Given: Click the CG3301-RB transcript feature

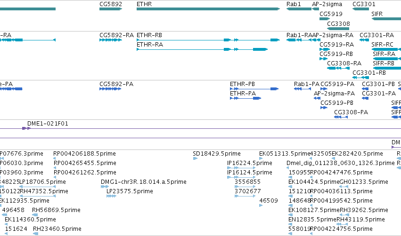Looking at the screenshot, I should [x=360, y=78].
